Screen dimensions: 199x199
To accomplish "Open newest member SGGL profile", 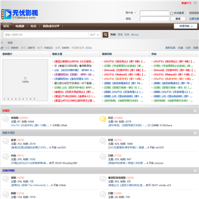I will (x=88, y=48).
